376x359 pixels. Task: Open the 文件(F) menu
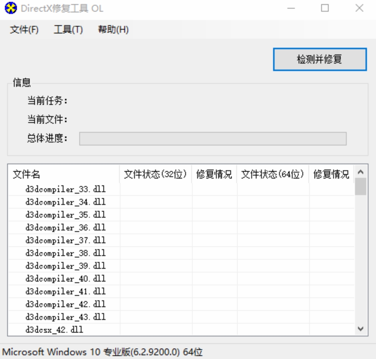pos(24,30)
